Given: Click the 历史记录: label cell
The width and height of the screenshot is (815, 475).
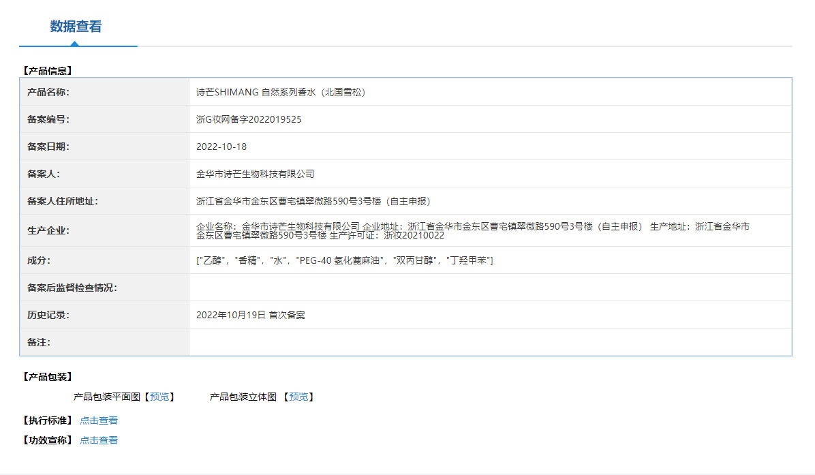Looking at the screenshot, I should click(104, 315).
